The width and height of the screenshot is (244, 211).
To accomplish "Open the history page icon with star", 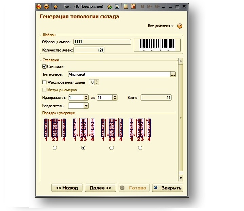I will 117,7.
